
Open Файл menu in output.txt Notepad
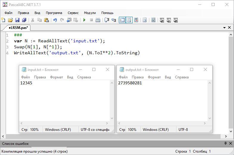tap(123, 77)
